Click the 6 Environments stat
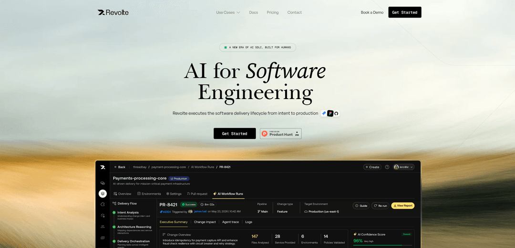The image size is (515, 248). click(x=309, y=239)
